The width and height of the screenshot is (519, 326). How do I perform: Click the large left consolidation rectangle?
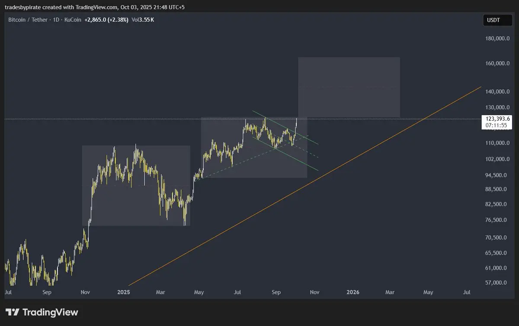(x=136, y=185)
